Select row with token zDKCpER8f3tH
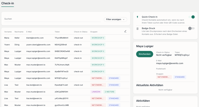The height and width of the screenshot is (107, 199). point(67,92)
